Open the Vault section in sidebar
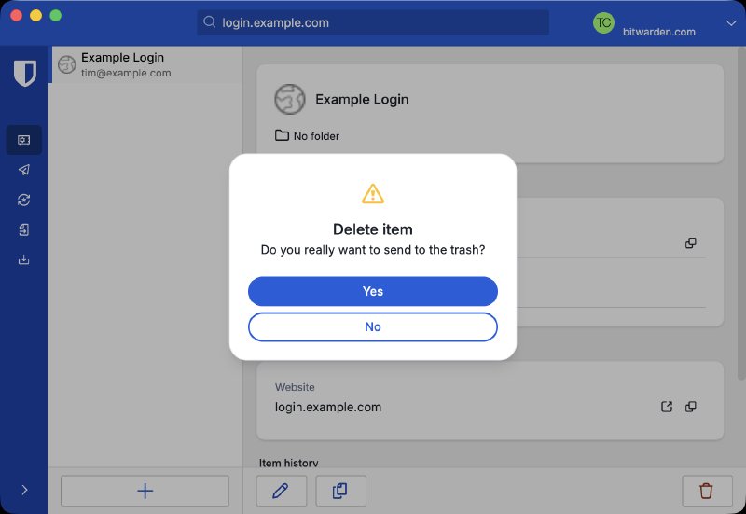746x514 pixels. [x=24, y=140]
